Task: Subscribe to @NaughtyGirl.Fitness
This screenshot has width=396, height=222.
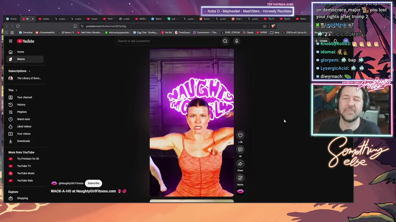Action: [93, 183]
